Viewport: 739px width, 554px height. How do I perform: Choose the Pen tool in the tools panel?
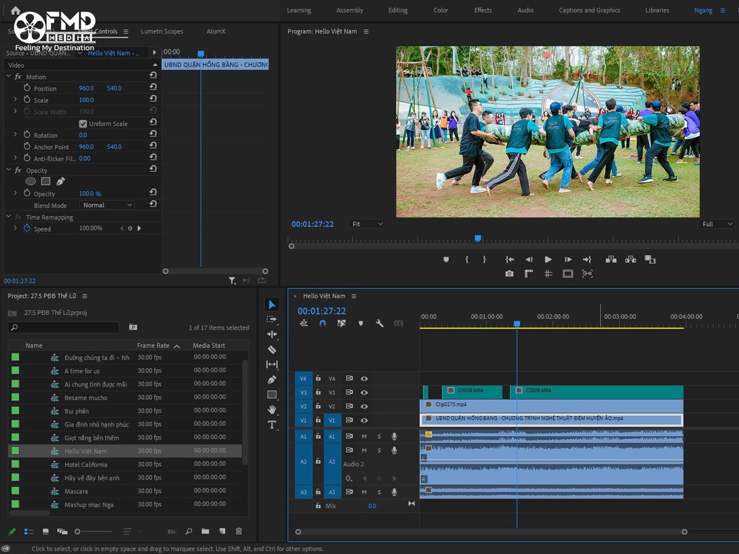click(272, 379)
